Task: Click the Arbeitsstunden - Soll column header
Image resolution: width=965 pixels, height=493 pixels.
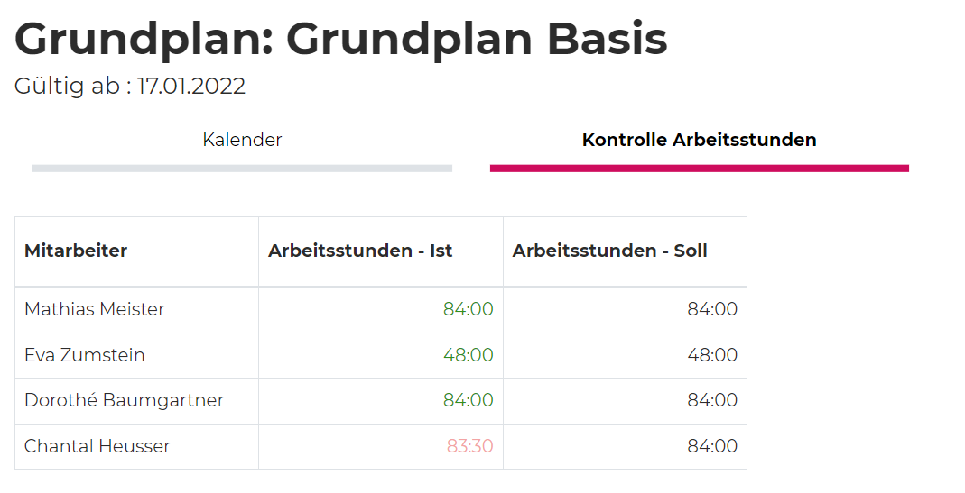Action: click(610, 251)
